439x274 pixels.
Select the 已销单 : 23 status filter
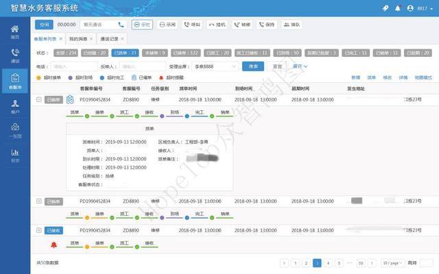click(125, 53)
